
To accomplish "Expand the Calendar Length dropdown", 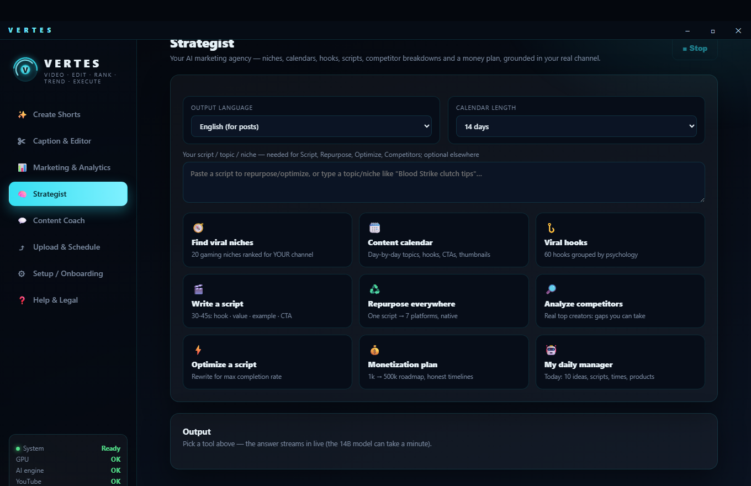I will pos(577,126).
